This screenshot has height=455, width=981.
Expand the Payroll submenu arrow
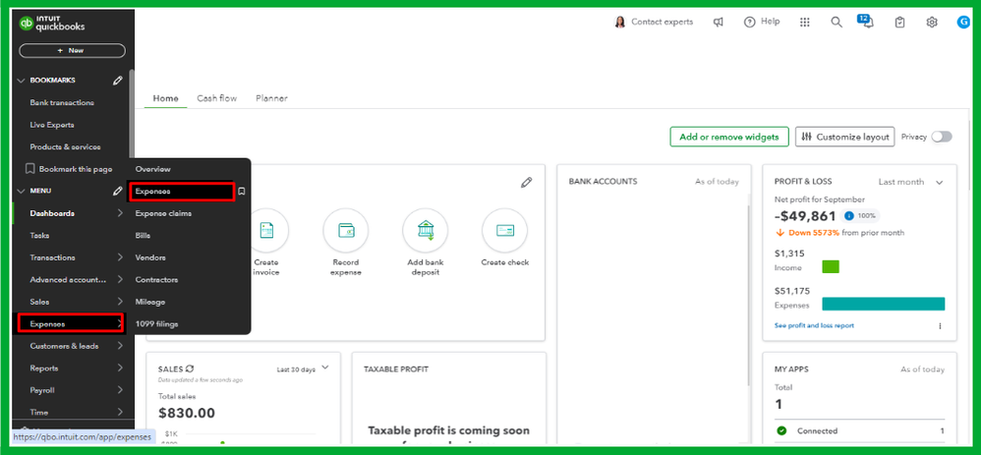pos(120,390)
